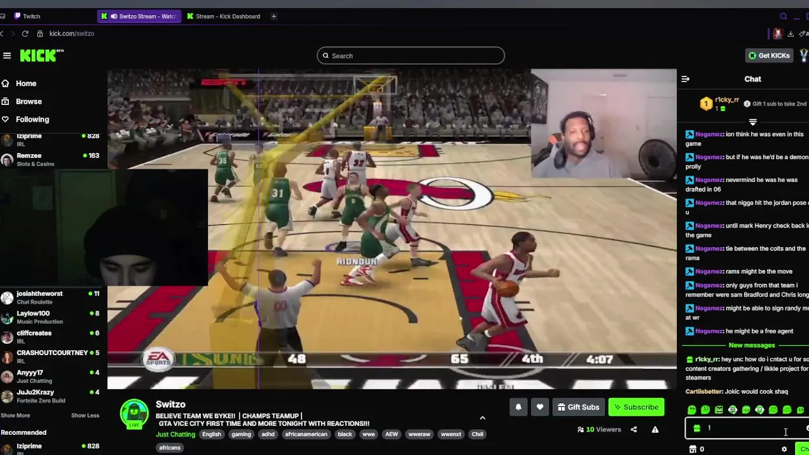Open josiahtheworst Chat Roulette channel
The width and height of the screenshot is (809, 455).
[x=51, y=298]
